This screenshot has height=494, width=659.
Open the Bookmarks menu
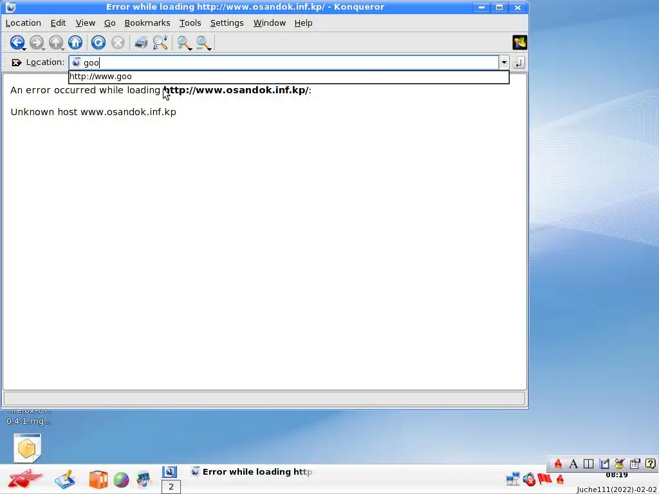coord(147,23)
